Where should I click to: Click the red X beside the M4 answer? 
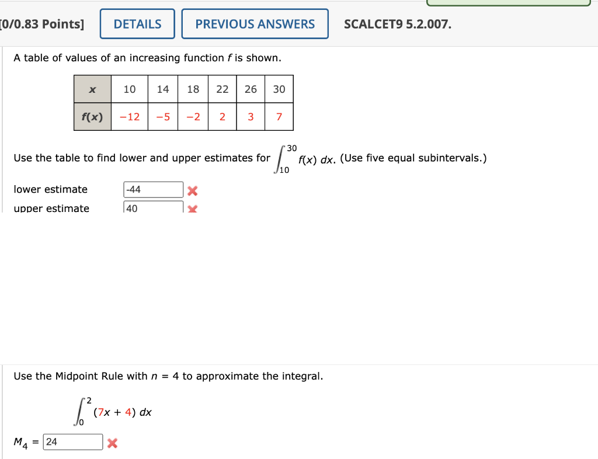(x=112, y=442)
